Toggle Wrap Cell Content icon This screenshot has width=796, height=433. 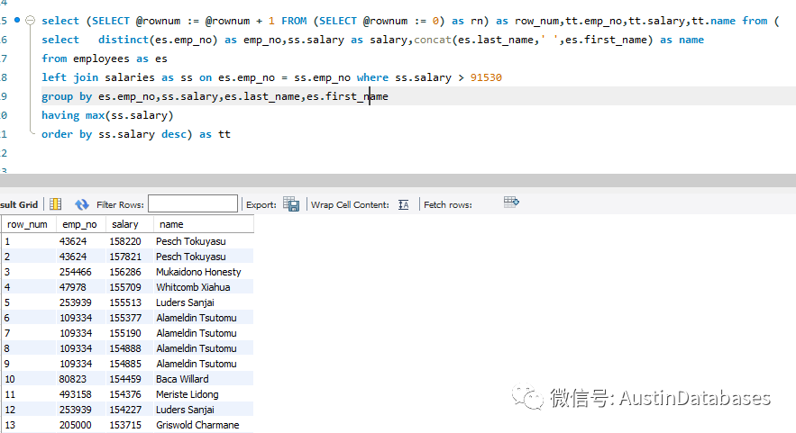point(403,204)
